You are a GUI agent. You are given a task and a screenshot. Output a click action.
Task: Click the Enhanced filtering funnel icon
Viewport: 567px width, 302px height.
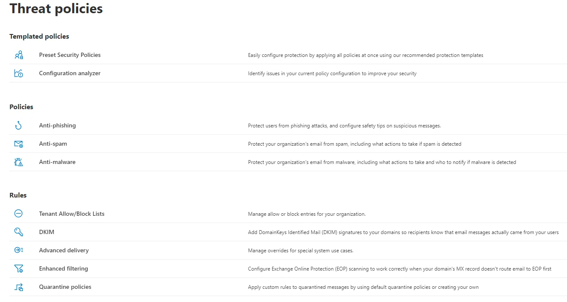19,269
